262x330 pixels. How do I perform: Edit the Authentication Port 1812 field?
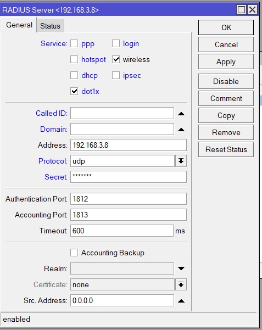pyautogui.click(x=129, y=199)
